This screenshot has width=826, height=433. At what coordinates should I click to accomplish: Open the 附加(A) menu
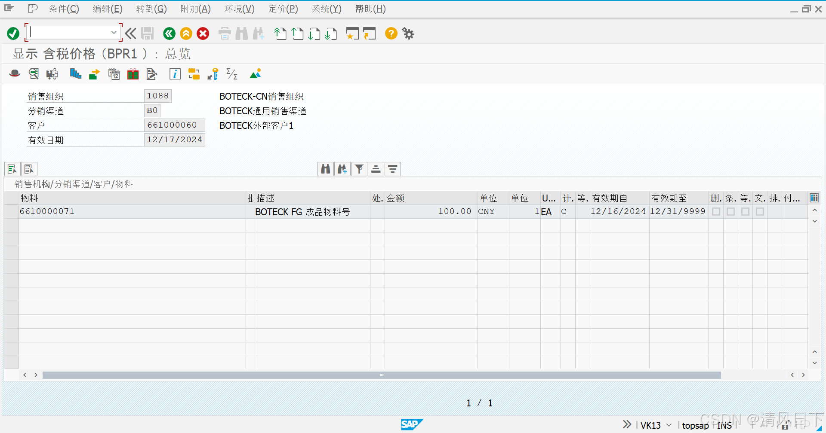point(195,9)
